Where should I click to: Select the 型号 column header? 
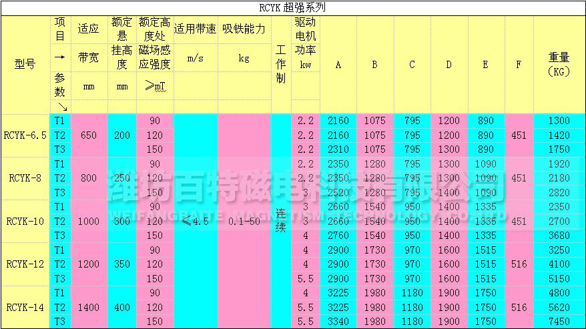25,65
